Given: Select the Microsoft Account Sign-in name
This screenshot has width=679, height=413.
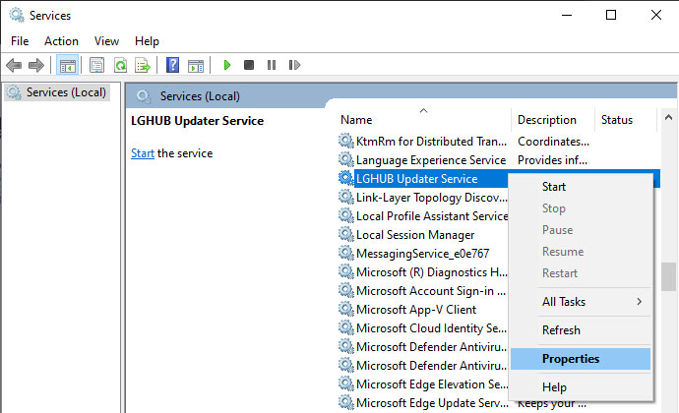Looking at the screenshot, I should (x=431, y=291).
